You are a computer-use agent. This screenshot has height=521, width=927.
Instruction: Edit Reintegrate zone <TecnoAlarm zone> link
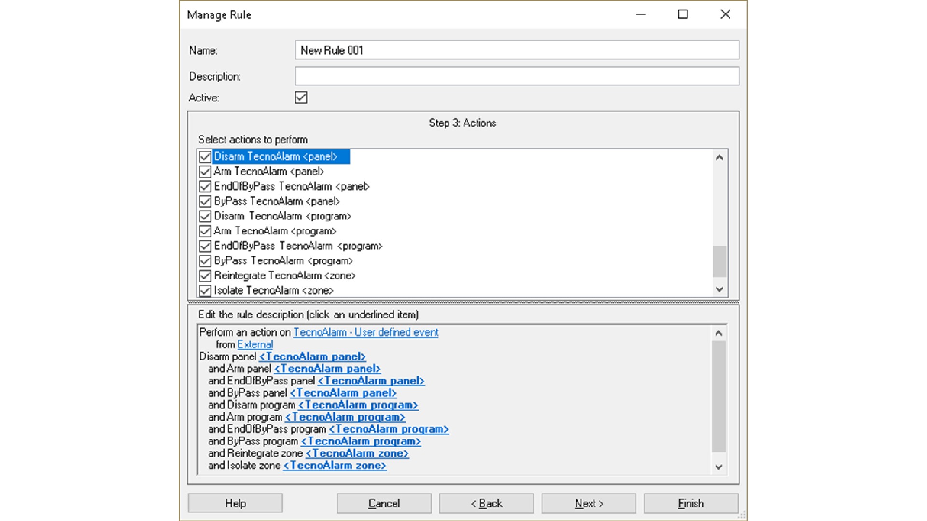(x=357, y=453)
